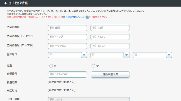Click the (郵便番号から自動入力) text beside 市区町村
This screenshot has width=181, height=101.
coord(62,90)
